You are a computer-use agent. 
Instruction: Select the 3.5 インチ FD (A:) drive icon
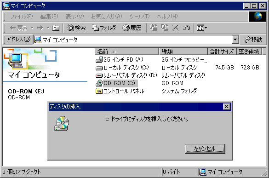[x=99, y=60]
